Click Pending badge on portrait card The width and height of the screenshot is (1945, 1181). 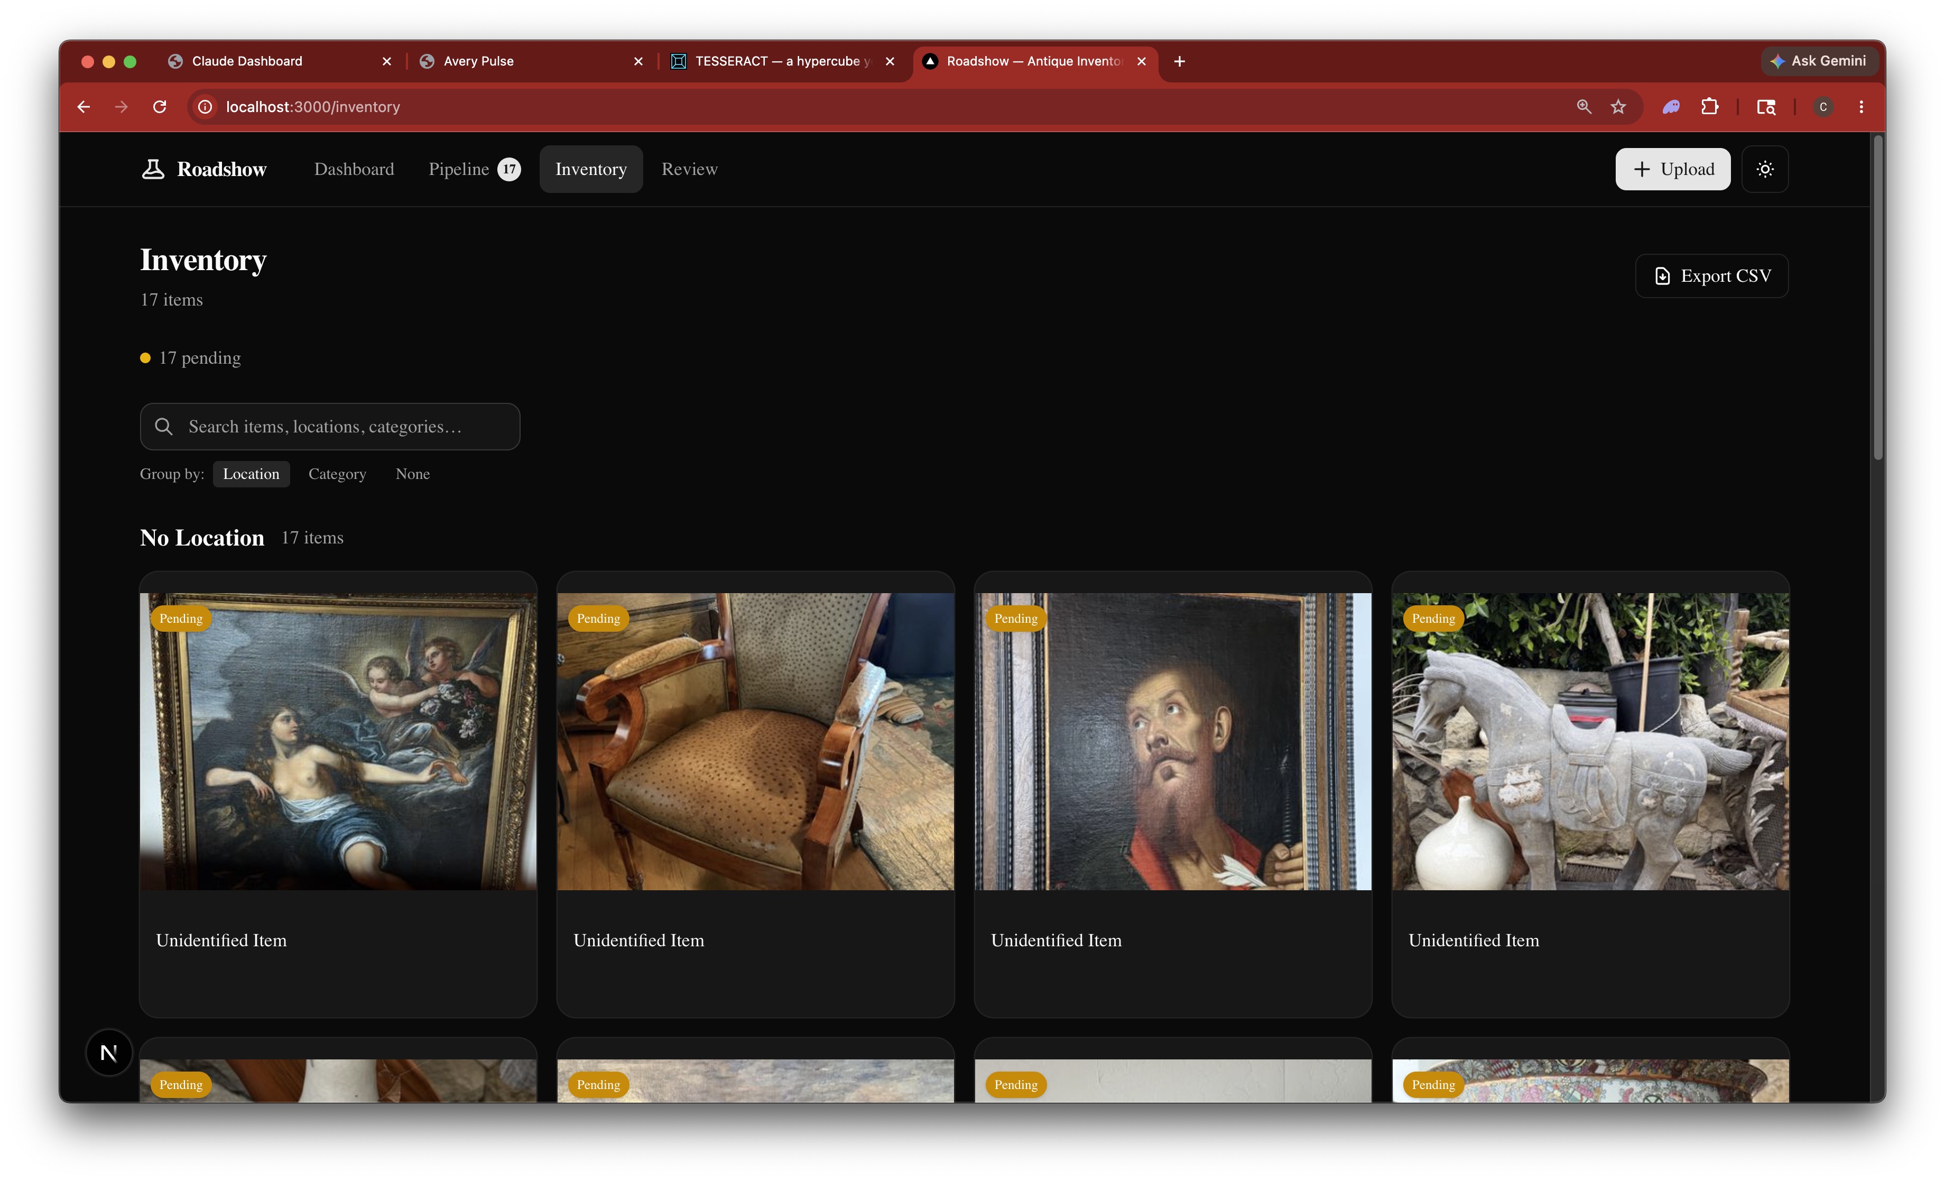[x=1016, y=618]
